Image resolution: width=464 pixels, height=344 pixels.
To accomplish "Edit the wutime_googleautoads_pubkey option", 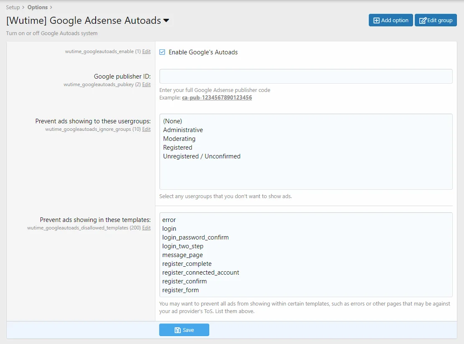I will (x=146, y=84).
